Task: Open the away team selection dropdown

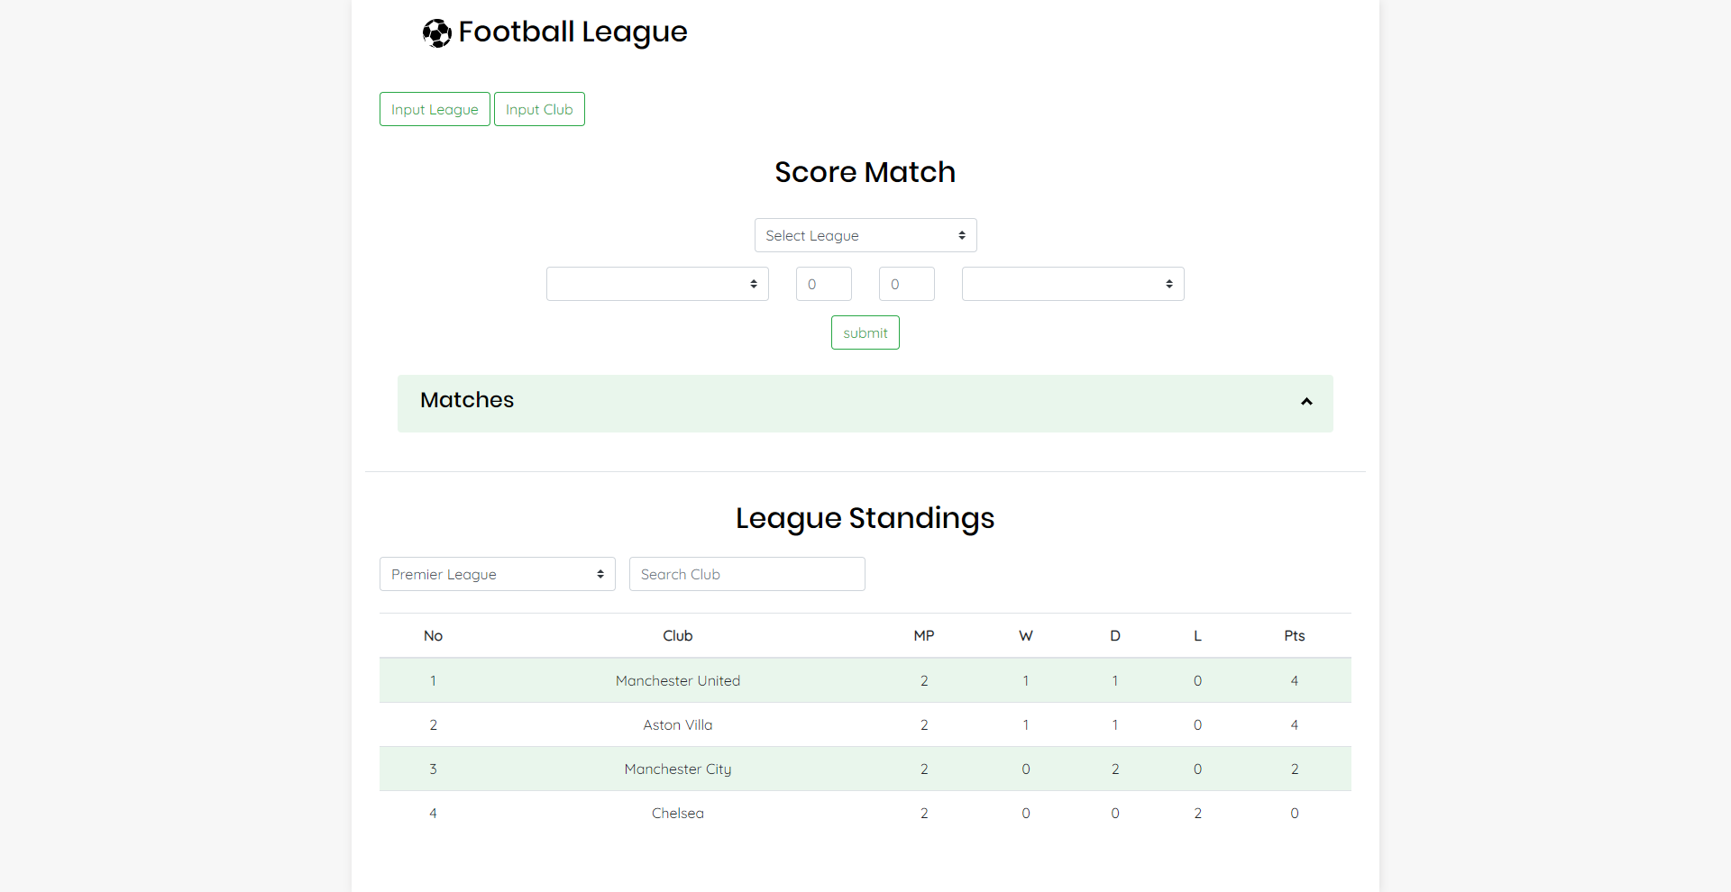Action: [x=1071, y=283]
